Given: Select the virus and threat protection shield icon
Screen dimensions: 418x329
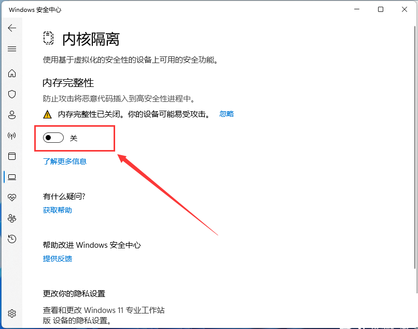Looking at the screenshot, I should click(x=12, y=94).
